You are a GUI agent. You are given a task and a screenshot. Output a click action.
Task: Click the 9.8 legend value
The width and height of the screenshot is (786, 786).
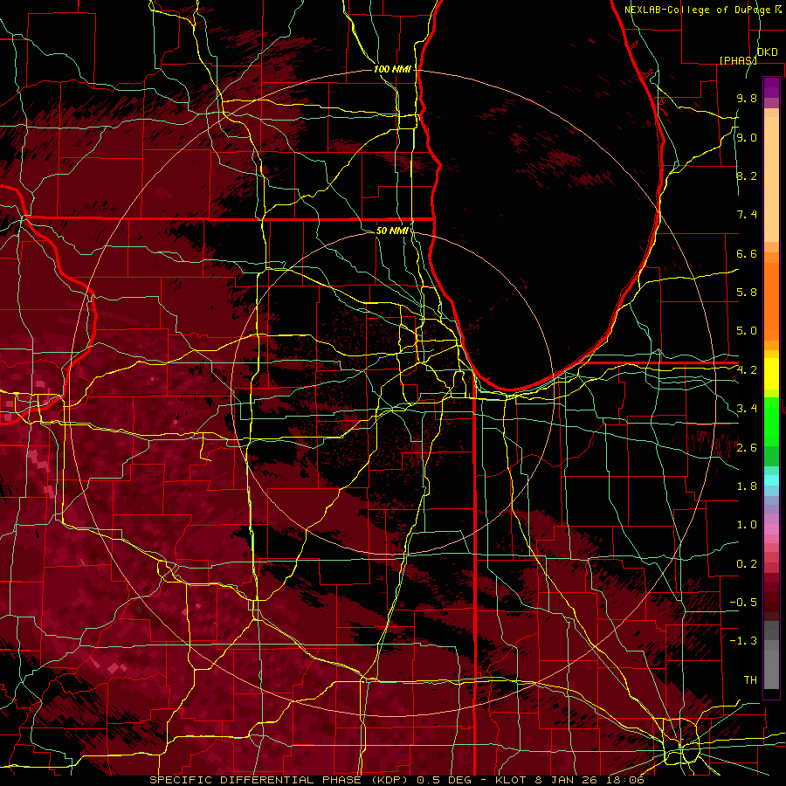747,98
